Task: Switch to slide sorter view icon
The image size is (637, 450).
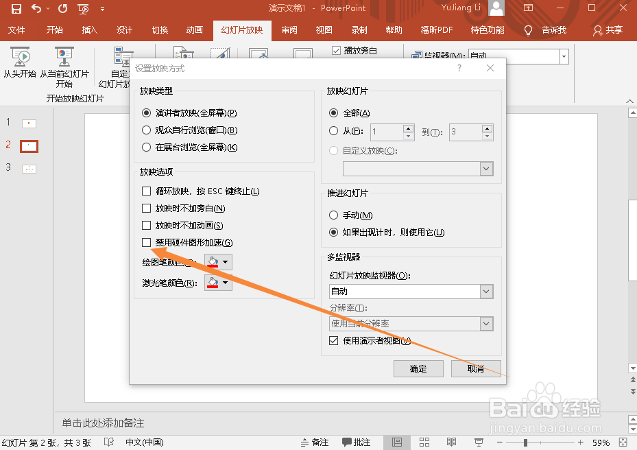Action: (424, 442)
